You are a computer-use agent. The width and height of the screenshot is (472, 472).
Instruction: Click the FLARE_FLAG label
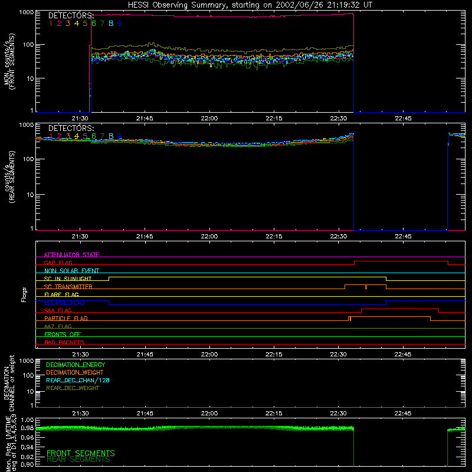61,294
